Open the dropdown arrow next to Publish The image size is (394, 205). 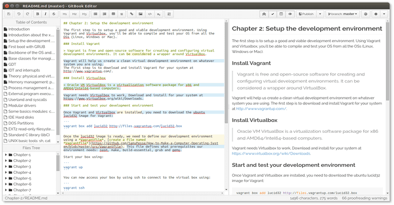point(320,14)
